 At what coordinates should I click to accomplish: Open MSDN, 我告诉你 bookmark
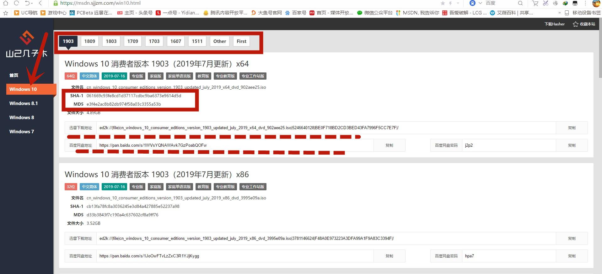coord(417,13)
